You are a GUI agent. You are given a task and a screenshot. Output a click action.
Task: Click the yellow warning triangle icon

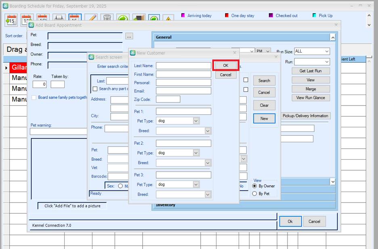pyautogui.click(x=168, y=19)
